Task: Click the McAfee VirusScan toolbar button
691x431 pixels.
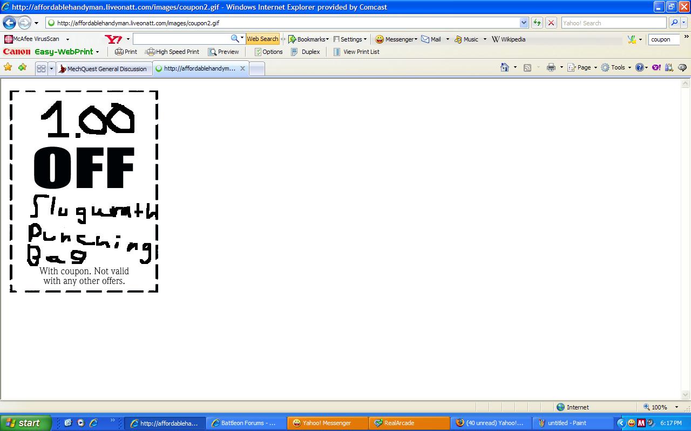Action: coord(32,39)
